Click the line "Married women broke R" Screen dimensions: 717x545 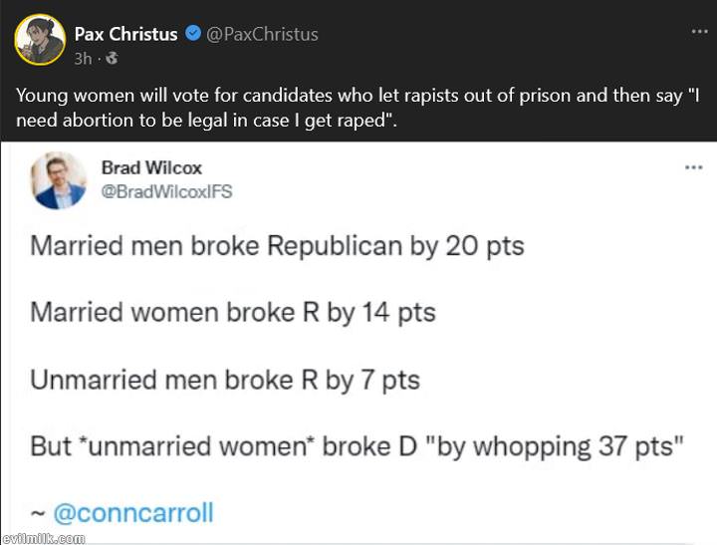(233, 312)
